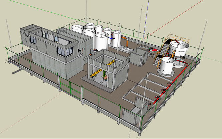Pick the blue pipe on the small tank
Image resolution: width=222 pixels, height=139 pixels.
coord(111,39)
